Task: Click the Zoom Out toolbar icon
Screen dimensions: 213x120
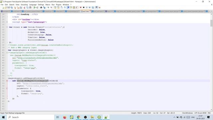Action: click(51, 7)
